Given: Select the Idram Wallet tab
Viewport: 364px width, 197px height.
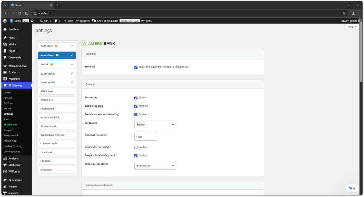Looking at the screenshot, I should (57, 74).
